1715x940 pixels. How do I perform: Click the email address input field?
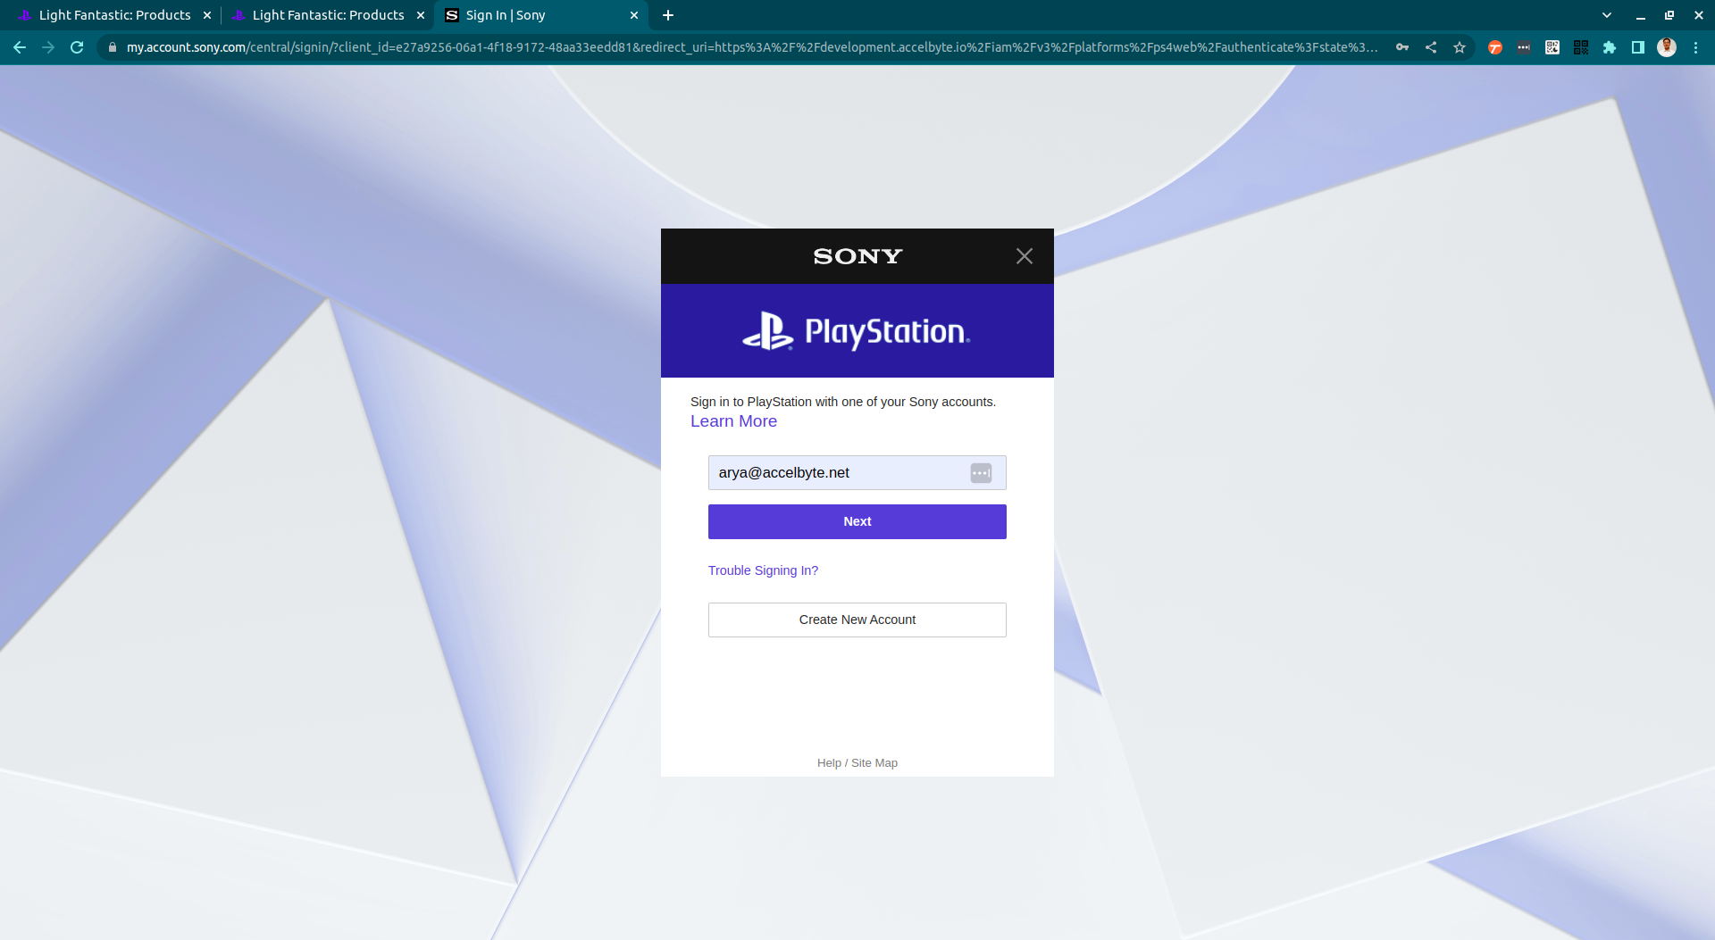[857, 473]
